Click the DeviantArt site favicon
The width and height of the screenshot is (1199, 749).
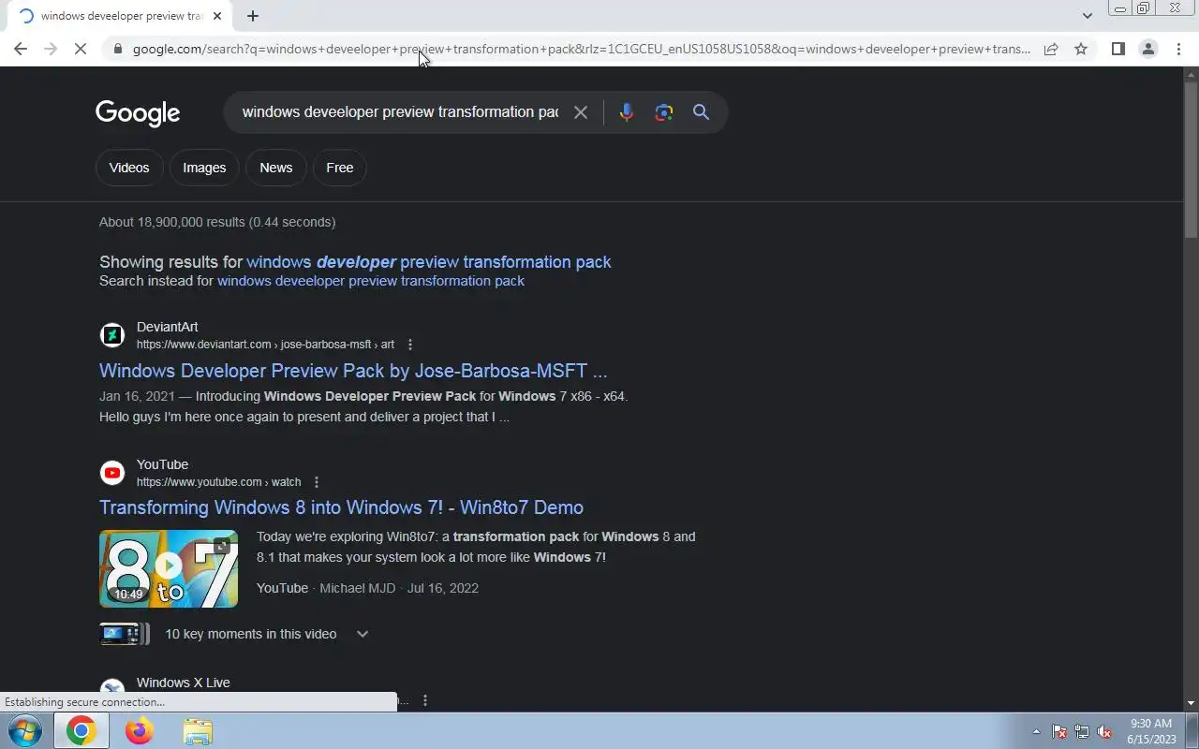click(112, 335)
